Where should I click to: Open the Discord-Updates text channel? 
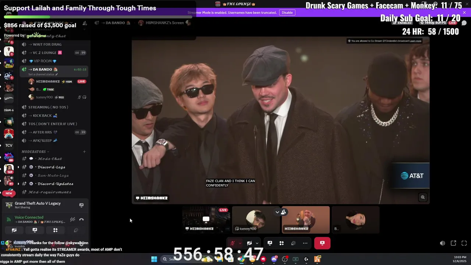point(54,184)
